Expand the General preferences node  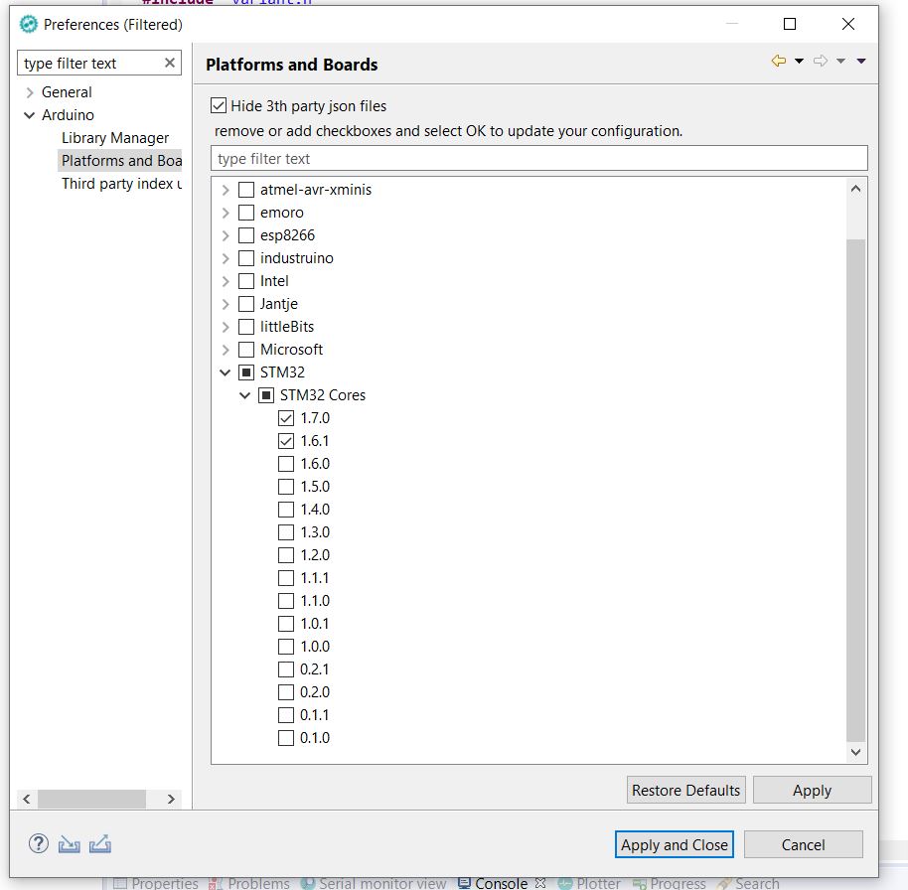coord(30,92)
